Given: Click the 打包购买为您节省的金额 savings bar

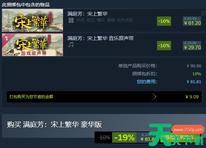Looking at the screenshot, I should (104, 97).
